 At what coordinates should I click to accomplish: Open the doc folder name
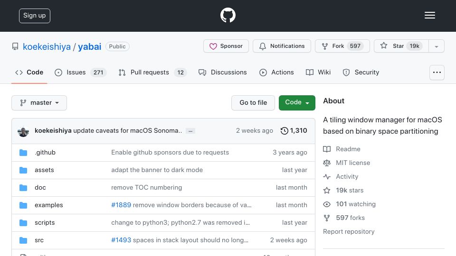(40, 188)
